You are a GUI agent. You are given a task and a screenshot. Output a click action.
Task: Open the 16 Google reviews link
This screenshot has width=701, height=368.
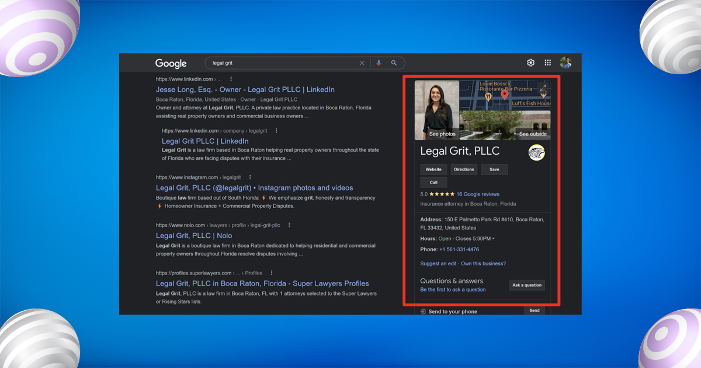(x=477, y=194)
